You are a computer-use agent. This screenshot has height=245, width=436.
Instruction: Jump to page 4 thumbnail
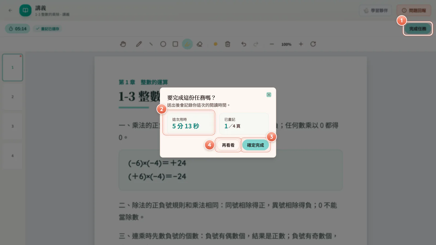(13, 156)
